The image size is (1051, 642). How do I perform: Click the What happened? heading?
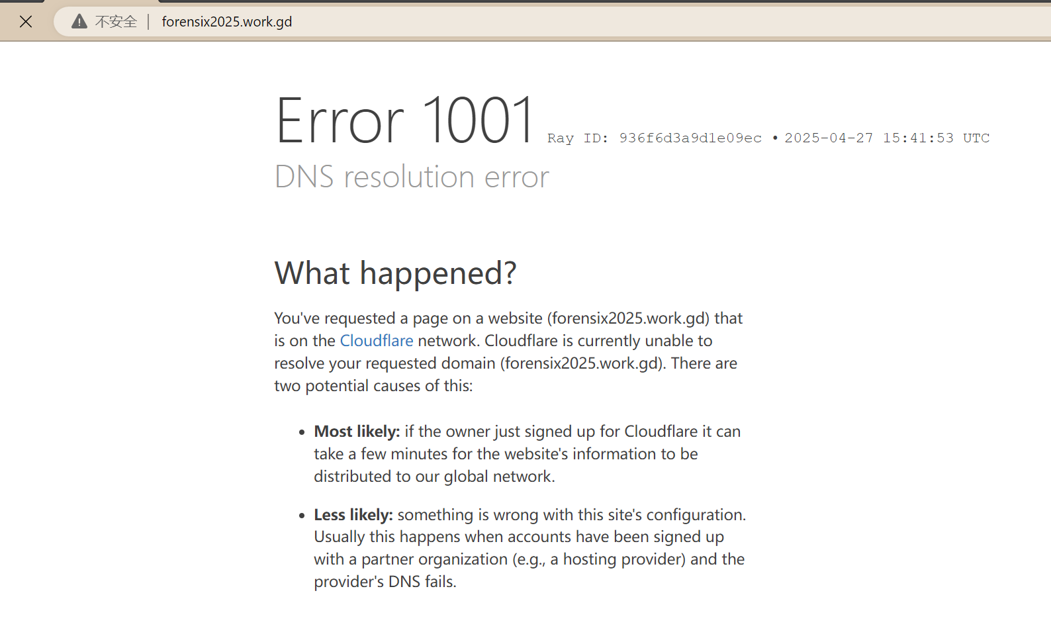[x=395, y=273]
